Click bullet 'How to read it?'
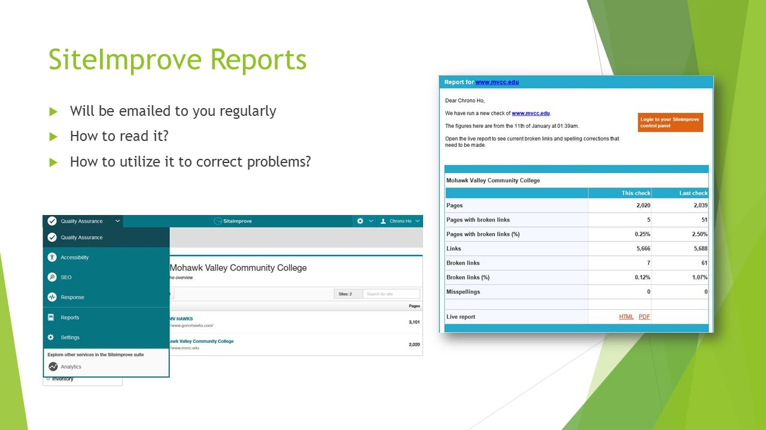 tap(119, 136)
